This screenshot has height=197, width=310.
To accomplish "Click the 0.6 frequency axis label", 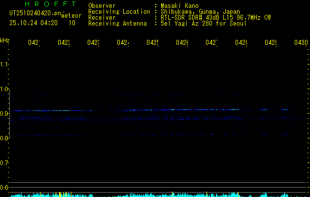I will [x=4, y=187].
